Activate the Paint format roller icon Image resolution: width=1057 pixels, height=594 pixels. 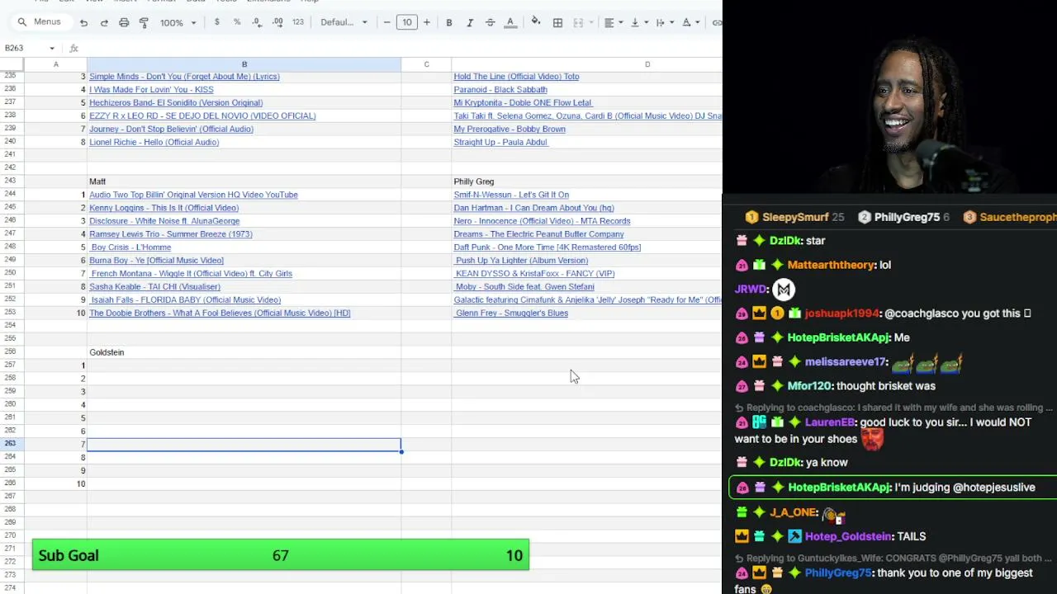point(145,22)
